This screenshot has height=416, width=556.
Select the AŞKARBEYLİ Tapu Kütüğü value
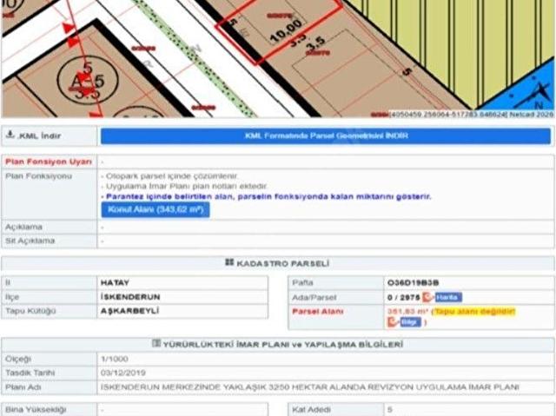point(129,311)
